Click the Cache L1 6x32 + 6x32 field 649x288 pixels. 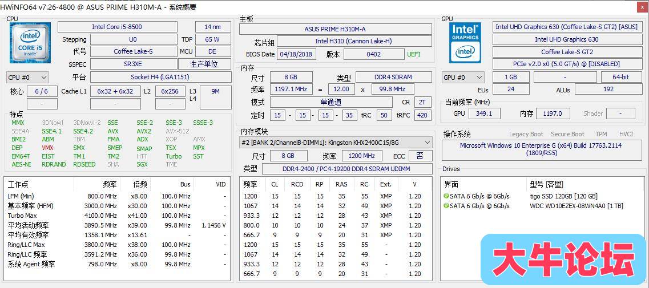coord(115,91)
